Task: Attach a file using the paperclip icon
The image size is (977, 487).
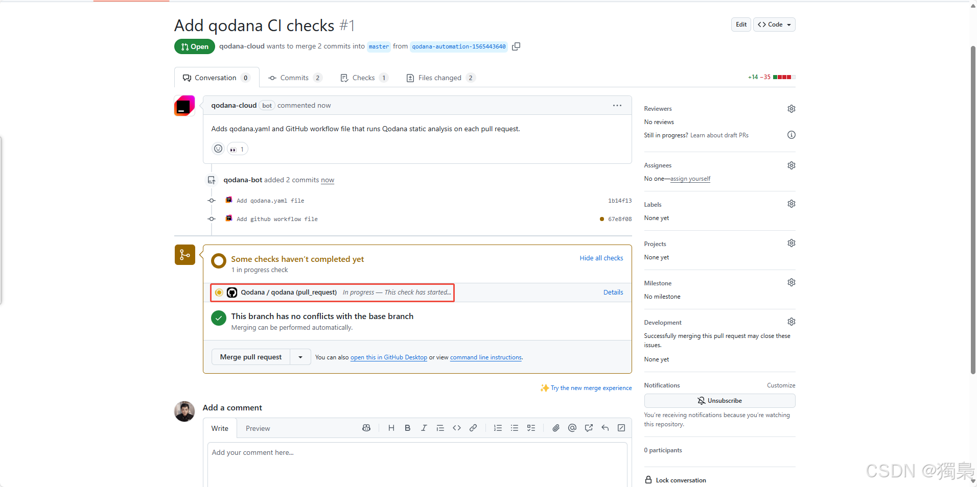Action: pos(556,428)
